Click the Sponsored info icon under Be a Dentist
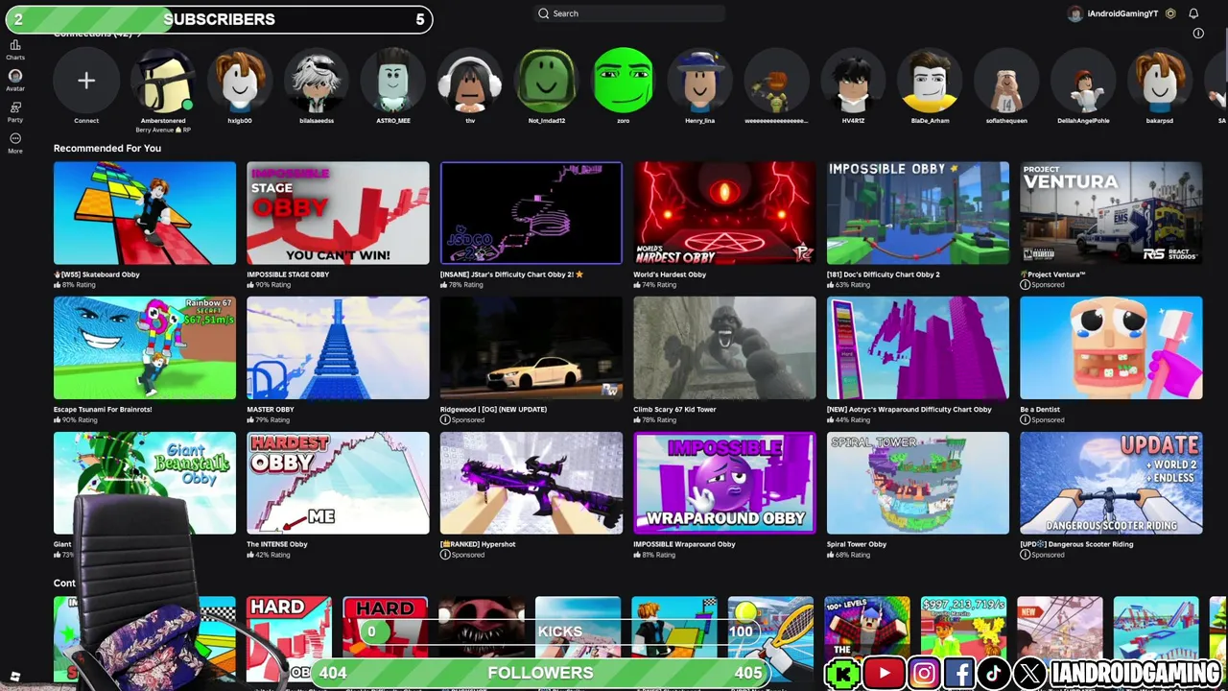The width and height of the screenshot is (1228, 691). 1025,419
